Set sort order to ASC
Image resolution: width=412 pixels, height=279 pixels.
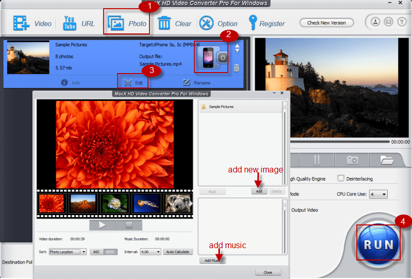(96, 252)
